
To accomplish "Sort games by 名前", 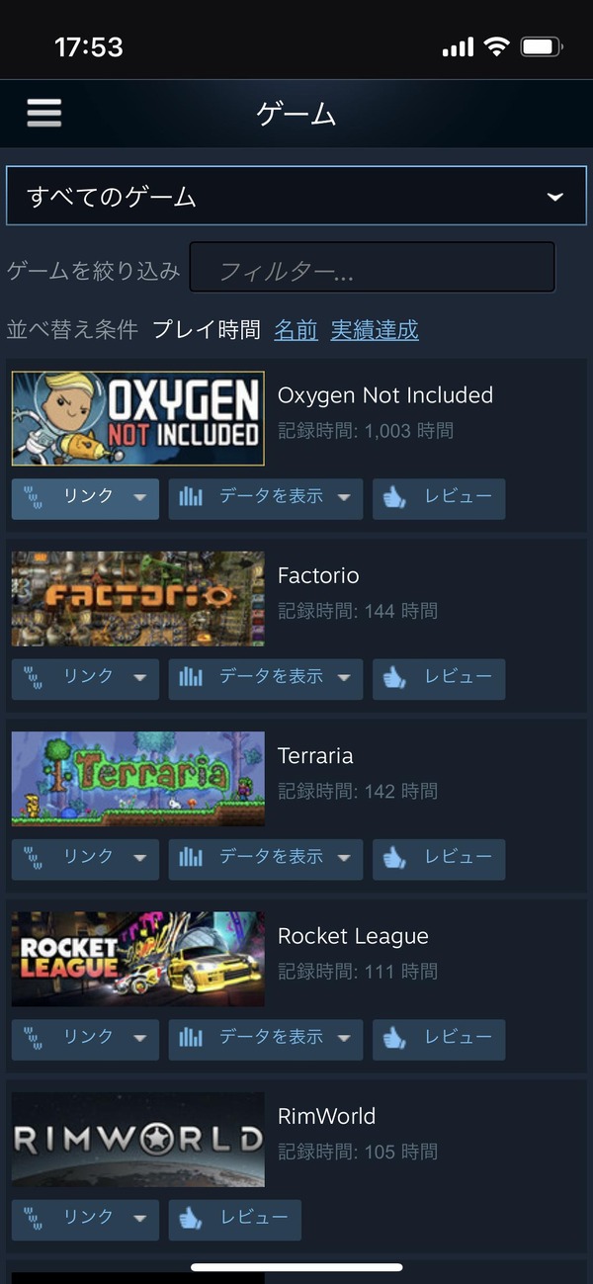I will [296, 330].
